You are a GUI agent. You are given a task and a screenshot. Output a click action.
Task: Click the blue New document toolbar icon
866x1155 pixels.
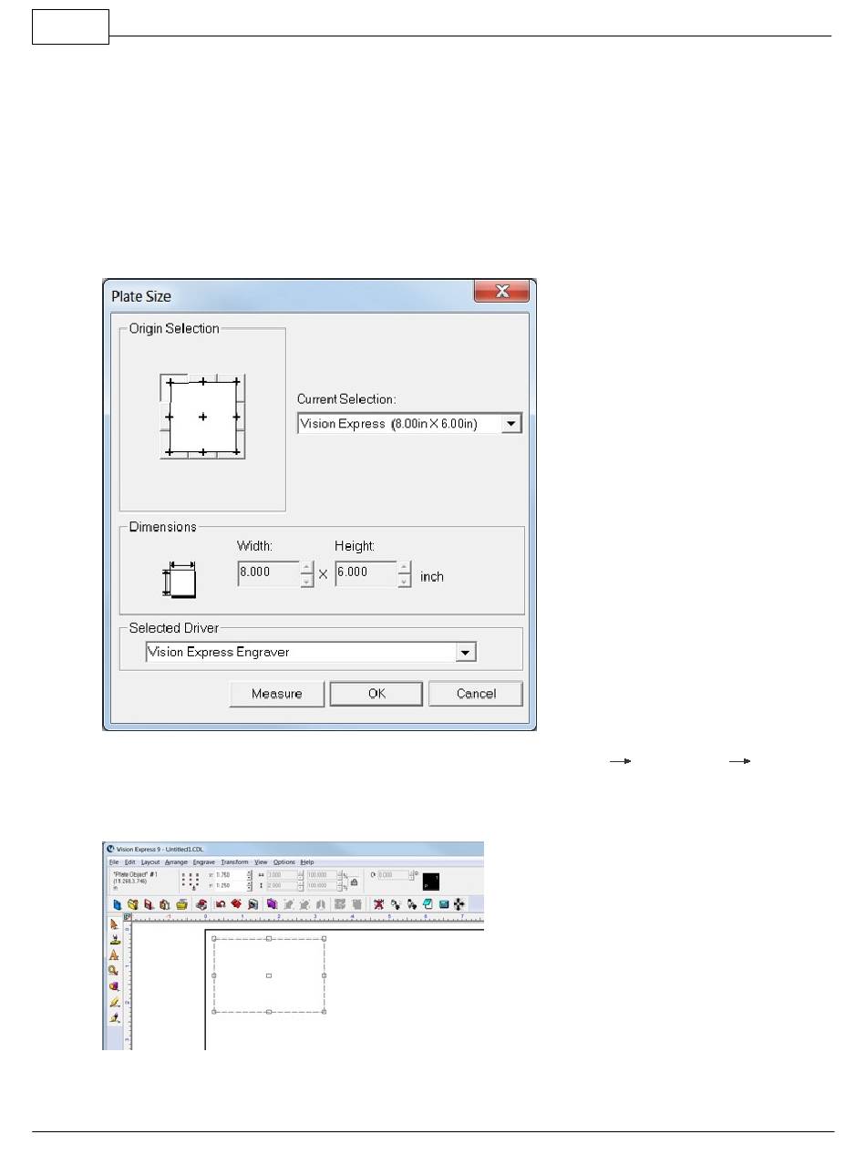[x=118, y=905]
